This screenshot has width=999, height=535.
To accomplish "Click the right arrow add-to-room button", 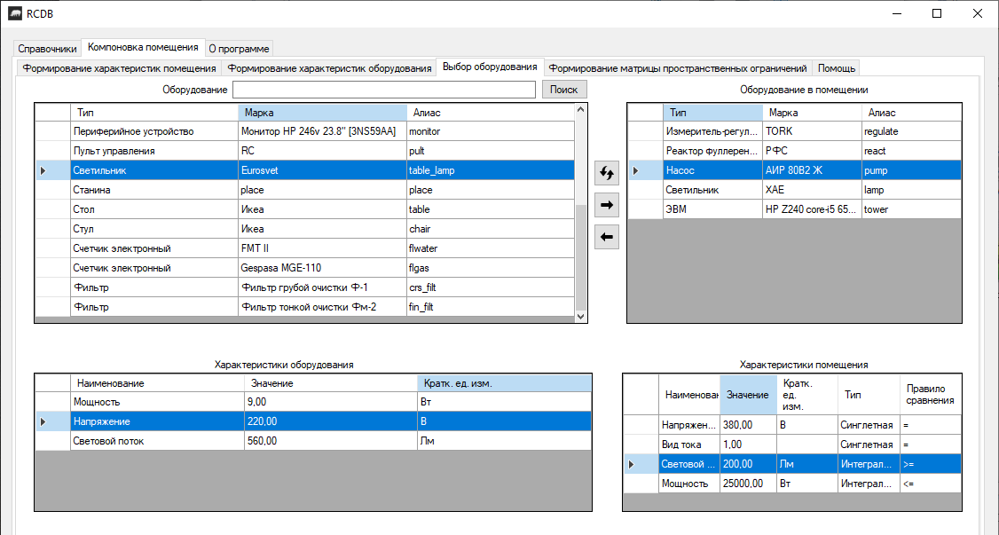I will pyautogui.click(x=607, y=205).
